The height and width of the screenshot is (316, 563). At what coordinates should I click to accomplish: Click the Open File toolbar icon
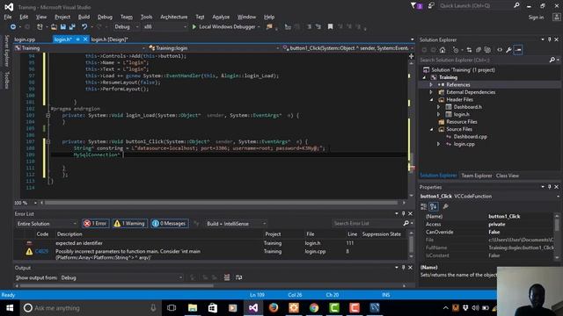click(54, 27)
